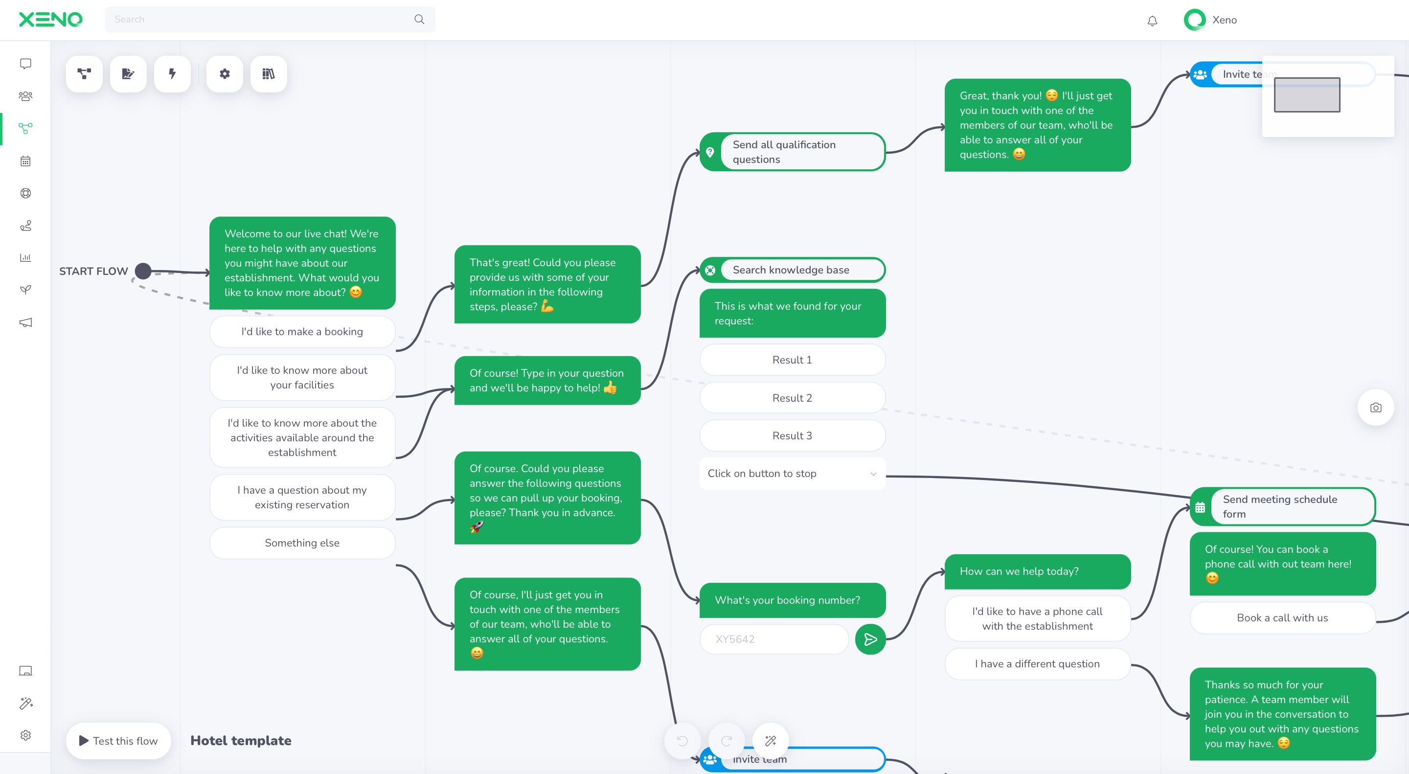
Task: Click the green send arrow button
Action: [870, 639]
